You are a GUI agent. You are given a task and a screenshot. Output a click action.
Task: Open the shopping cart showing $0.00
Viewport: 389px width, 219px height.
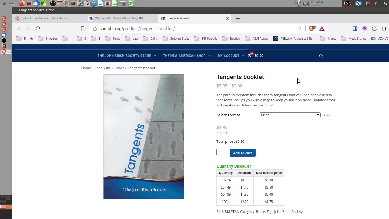[x=256, y=56]
